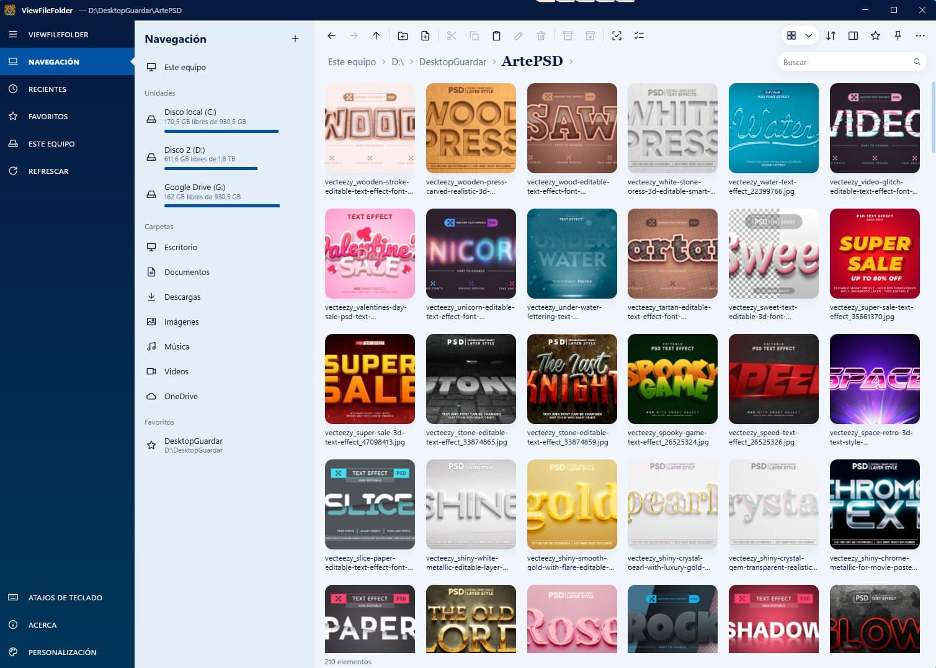Open the Favoritos sidebar section
Image resolution: width=936 pixels, height=668 pixels.
[x=67, y=116]
